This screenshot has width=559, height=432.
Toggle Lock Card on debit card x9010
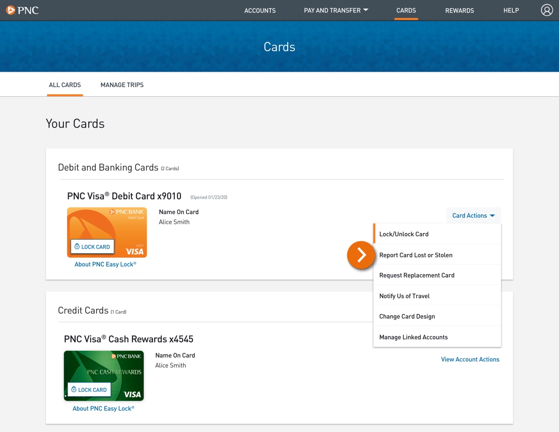point(92,246)
